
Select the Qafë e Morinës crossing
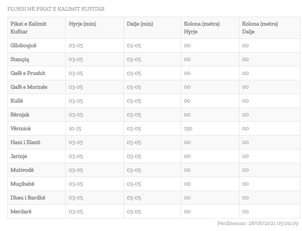pos(29,87)
